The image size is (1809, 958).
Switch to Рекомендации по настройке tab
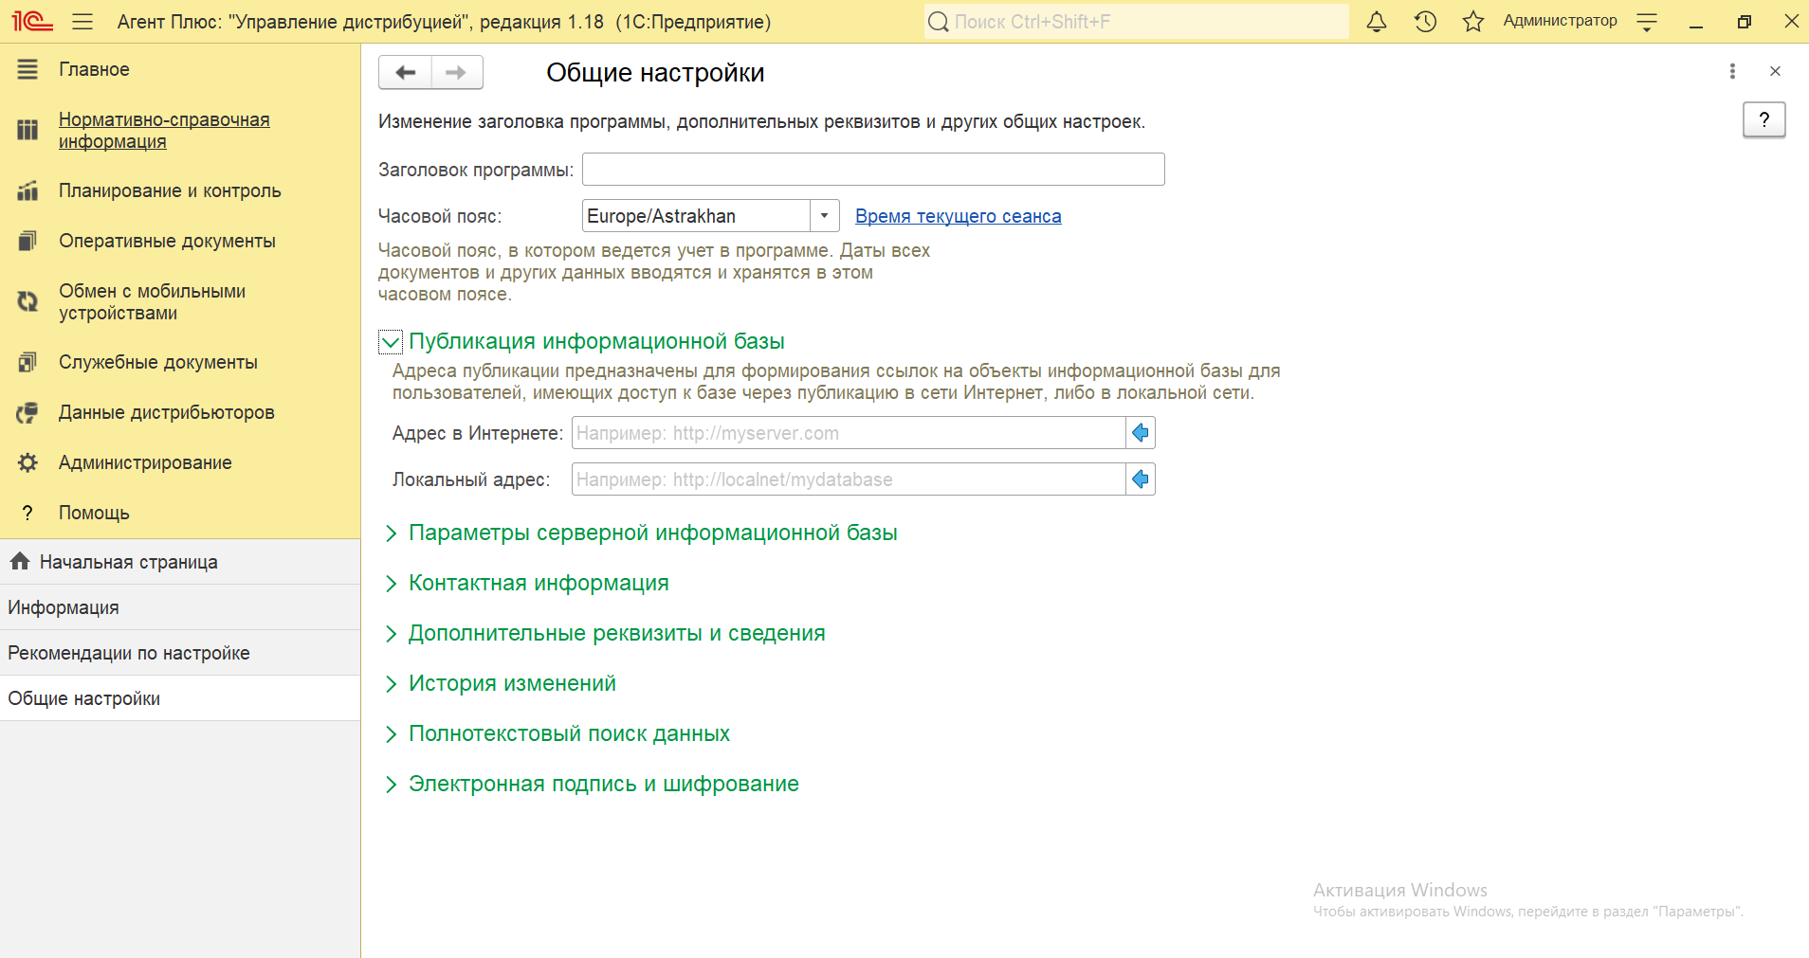click(180, 653)
